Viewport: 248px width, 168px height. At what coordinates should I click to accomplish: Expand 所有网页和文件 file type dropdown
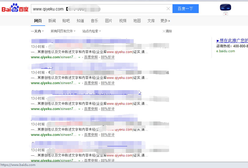[x=63, y=31]
